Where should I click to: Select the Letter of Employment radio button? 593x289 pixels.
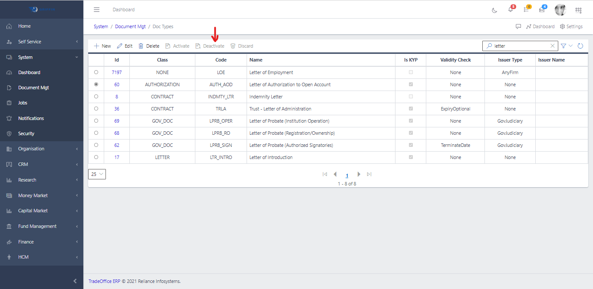coord(96,72)
